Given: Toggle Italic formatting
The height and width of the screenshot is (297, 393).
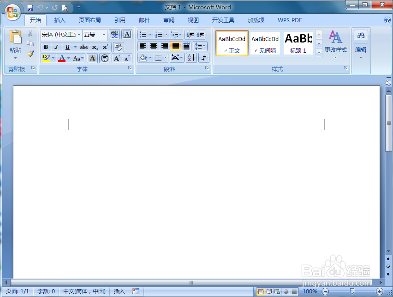Looking at the screenshot, I should tap(57, 47).
